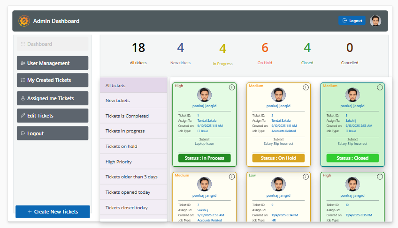Open info icon on ticket 2 card
Viewport: 398px width, 228px height.
pyautogui.click(x=306, y=88)
